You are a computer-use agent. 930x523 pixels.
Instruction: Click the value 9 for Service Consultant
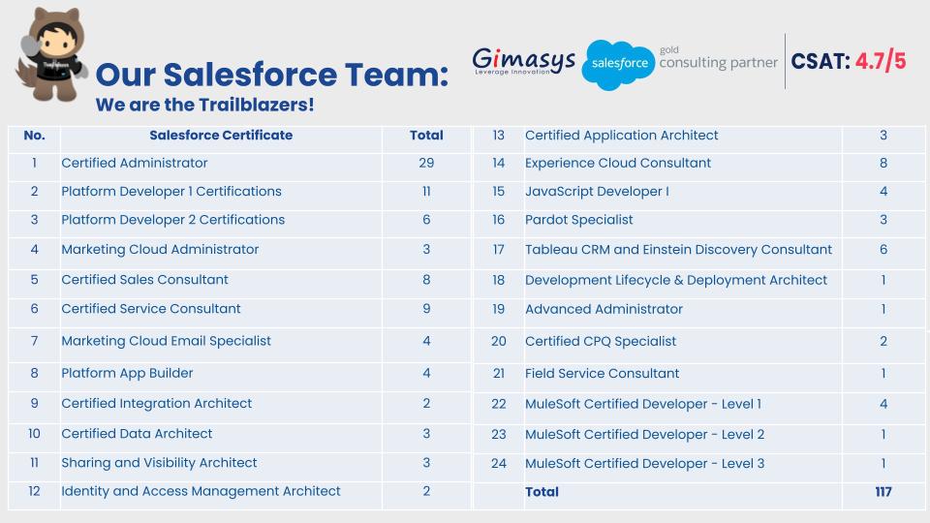click(x=426, y=309)
